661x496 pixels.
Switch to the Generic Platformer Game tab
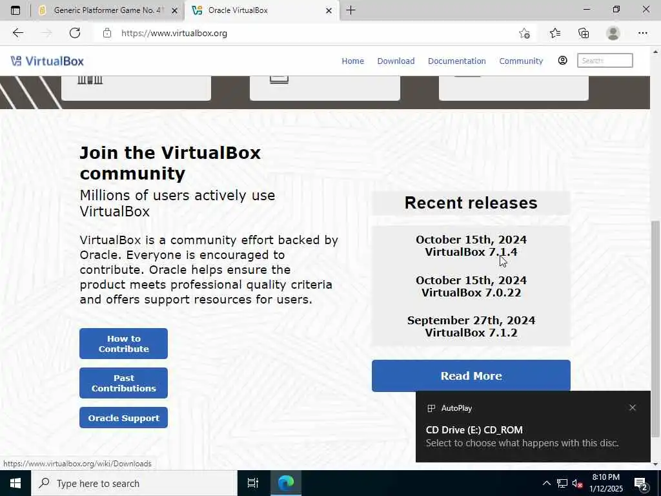tap(107, 10)
